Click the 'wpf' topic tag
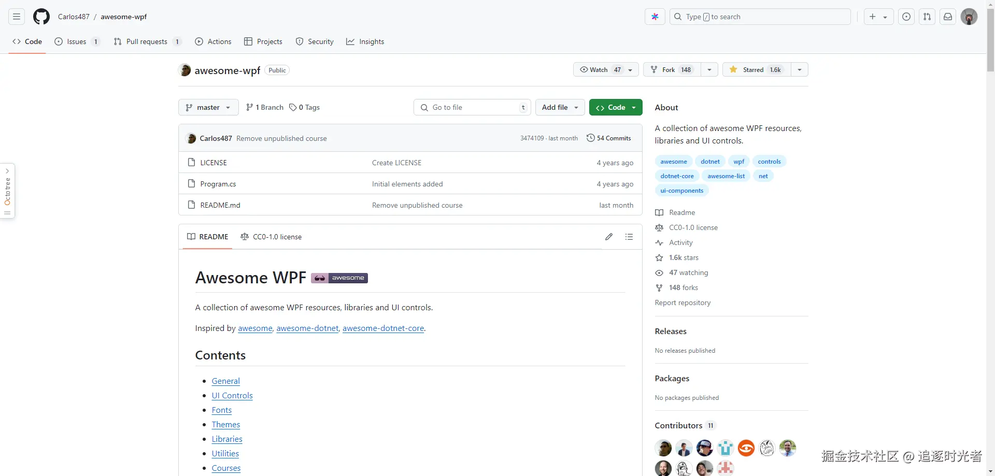The width and height of the screenshot is (995, 476). pyautogui.click(x=739, y=162)
